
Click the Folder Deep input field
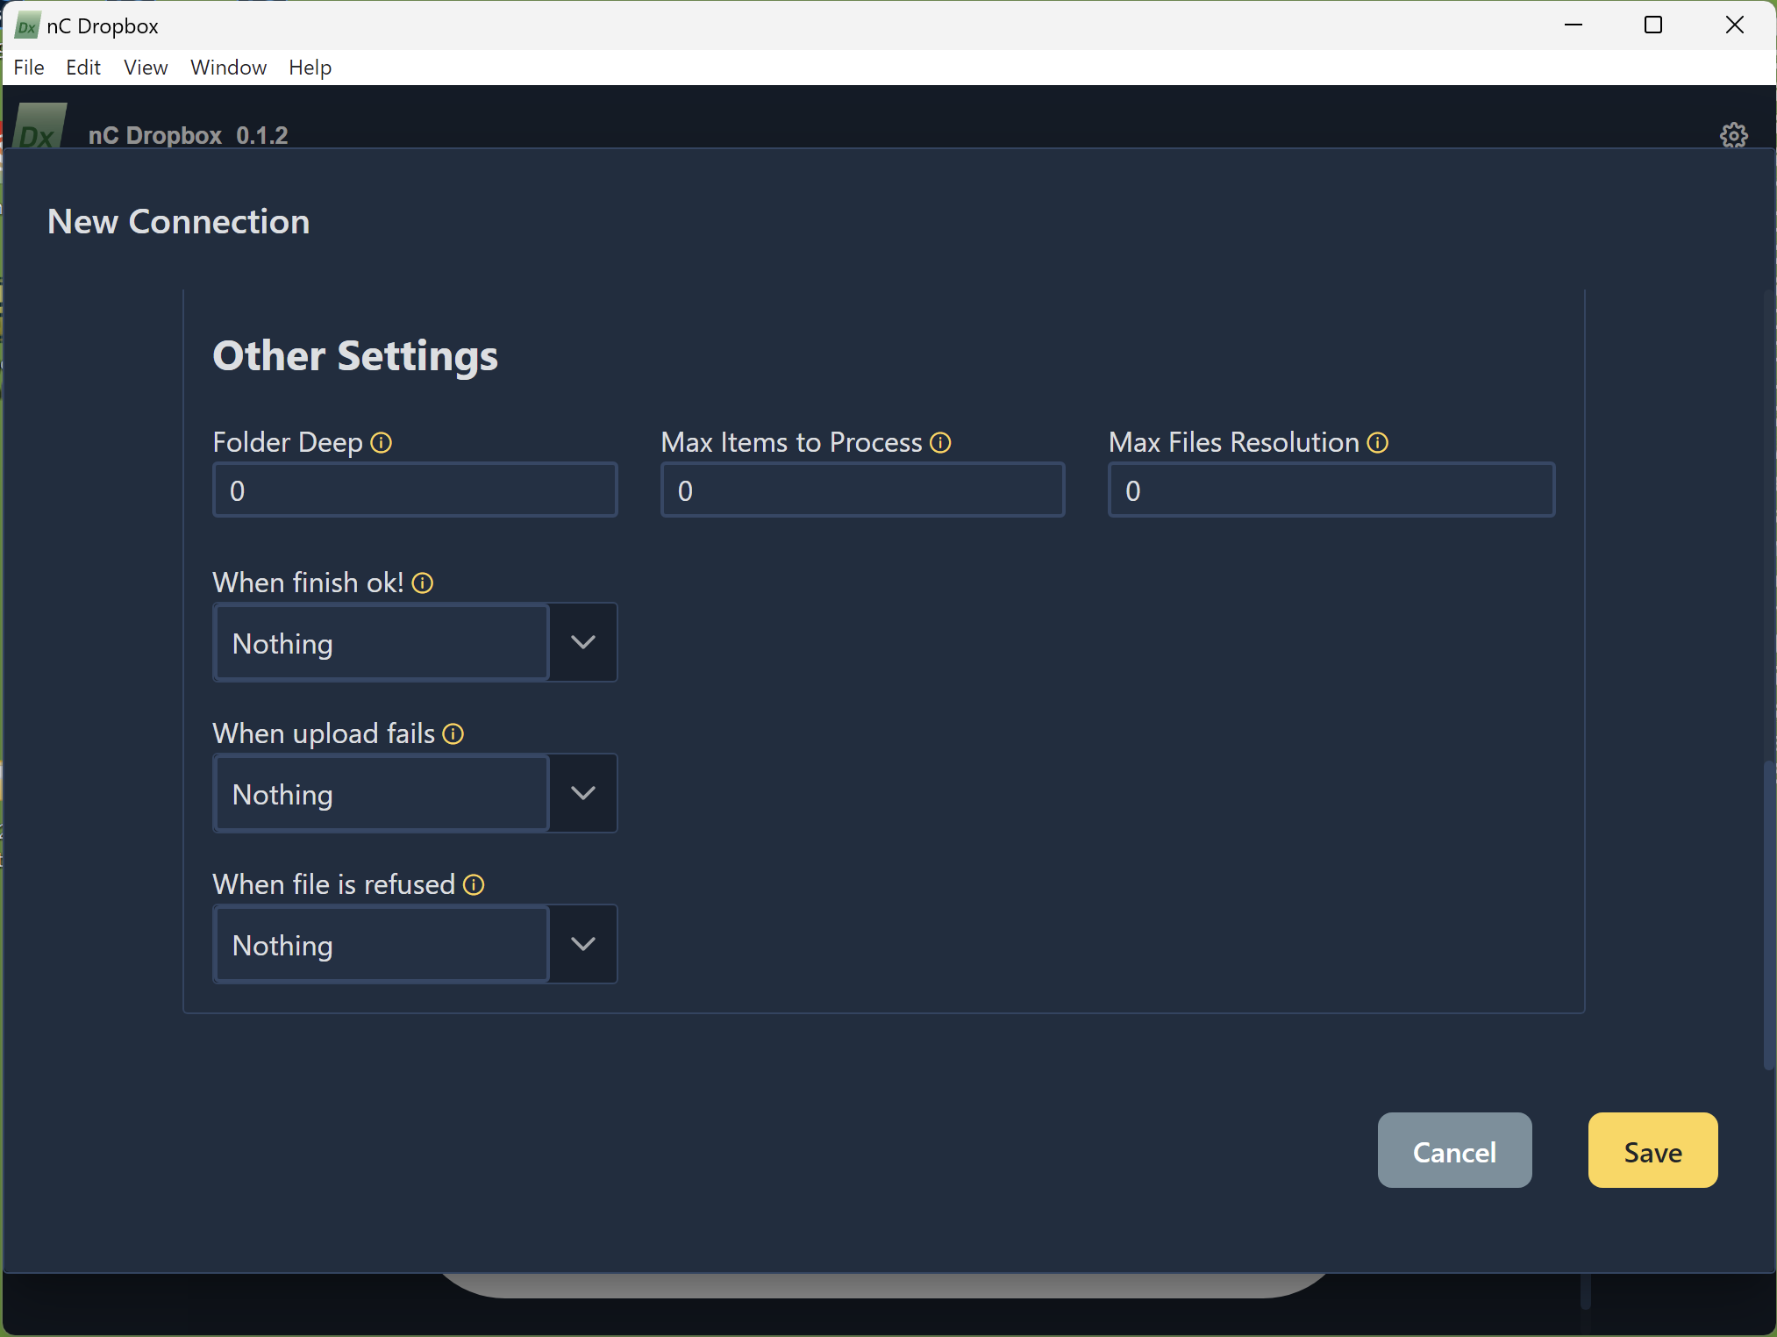click(415, 490)
